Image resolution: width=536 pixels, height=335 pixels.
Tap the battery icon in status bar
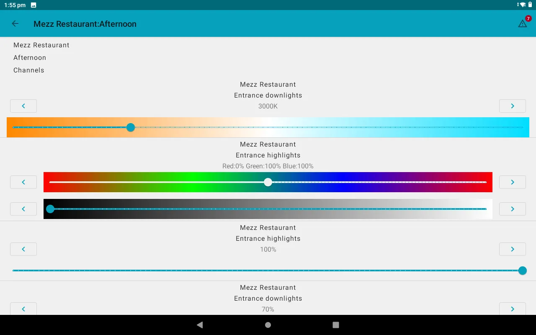(530, 5)
